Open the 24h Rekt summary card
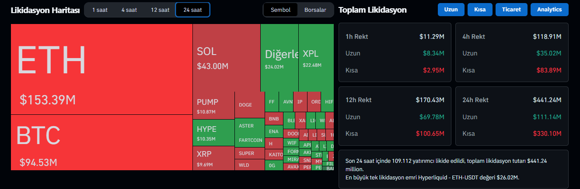Screen dimensions: 580x189 [512, 116]
